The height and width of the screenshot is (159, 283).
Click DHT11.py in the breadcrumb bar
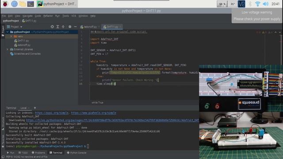pyautogui.click(x=29, y=21)
